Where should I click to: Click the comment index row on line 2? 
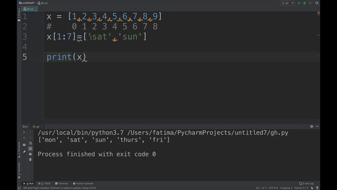tap(102, 26)
